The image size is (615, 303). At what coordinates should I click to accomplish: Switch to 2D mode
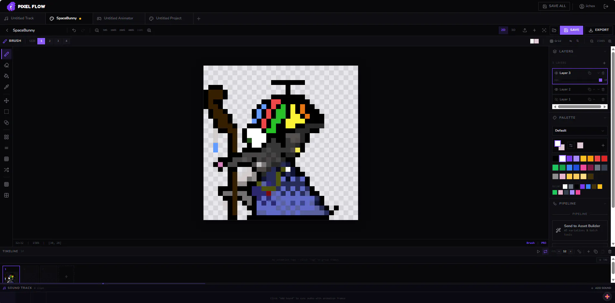(x=503, y=30)
